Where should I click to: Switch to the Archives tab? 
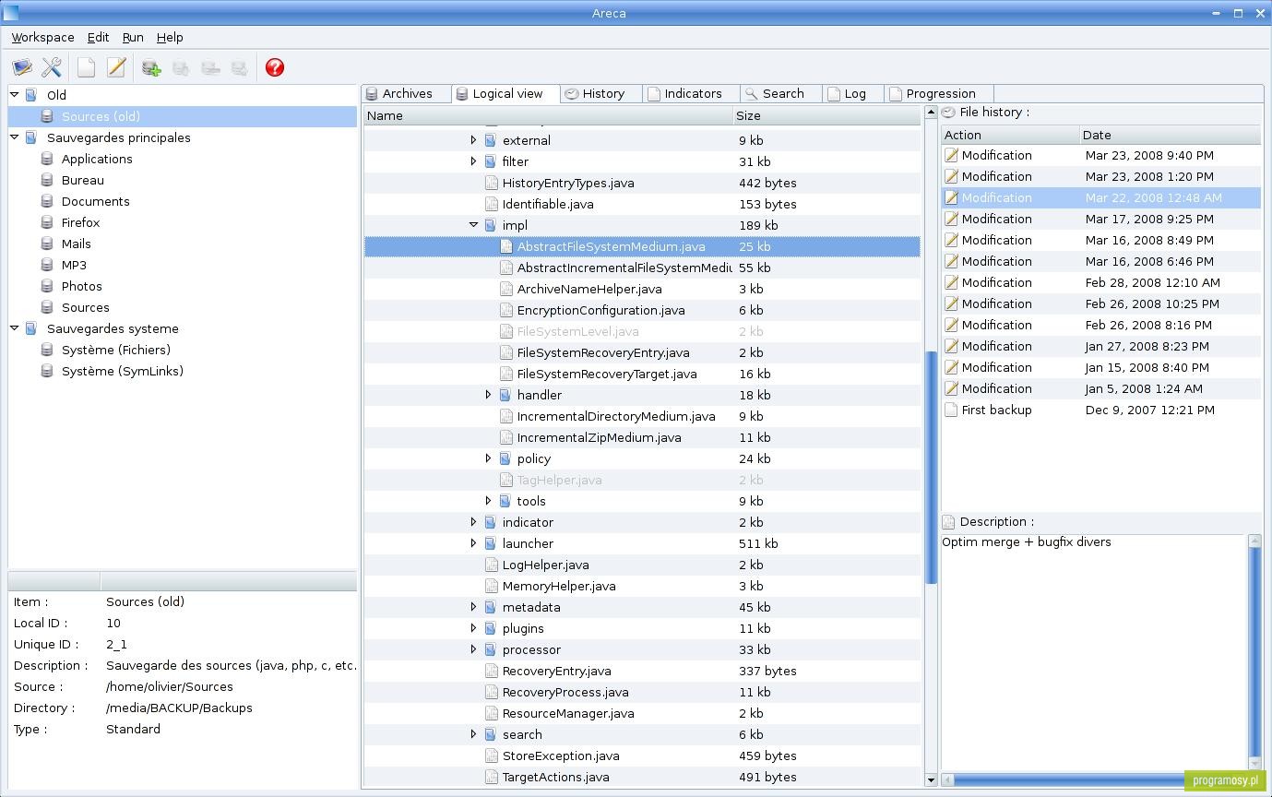[406, 94]
